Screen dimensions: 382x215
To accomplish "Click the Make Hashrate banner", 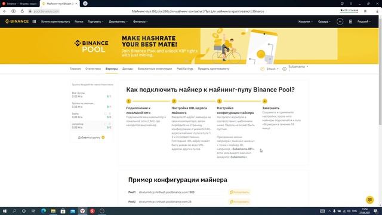I will (190, 46).
